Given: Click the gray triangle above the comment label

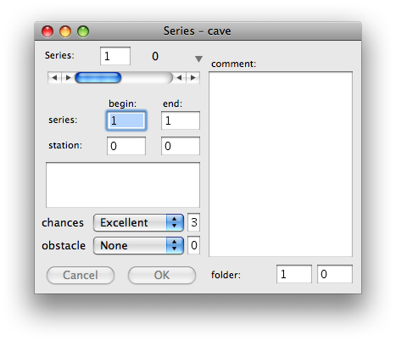Looking at the screenshot, I should [198, 59].
